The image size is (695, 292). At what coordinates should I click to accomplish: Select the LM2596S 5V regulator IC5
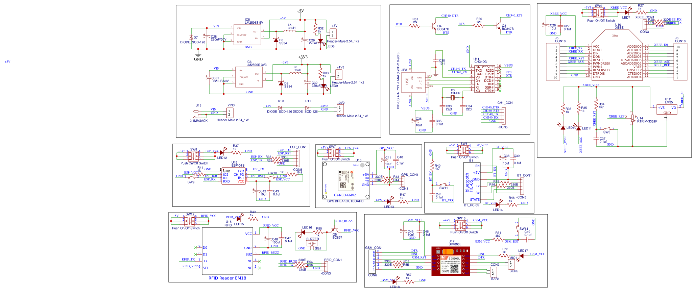248,34
